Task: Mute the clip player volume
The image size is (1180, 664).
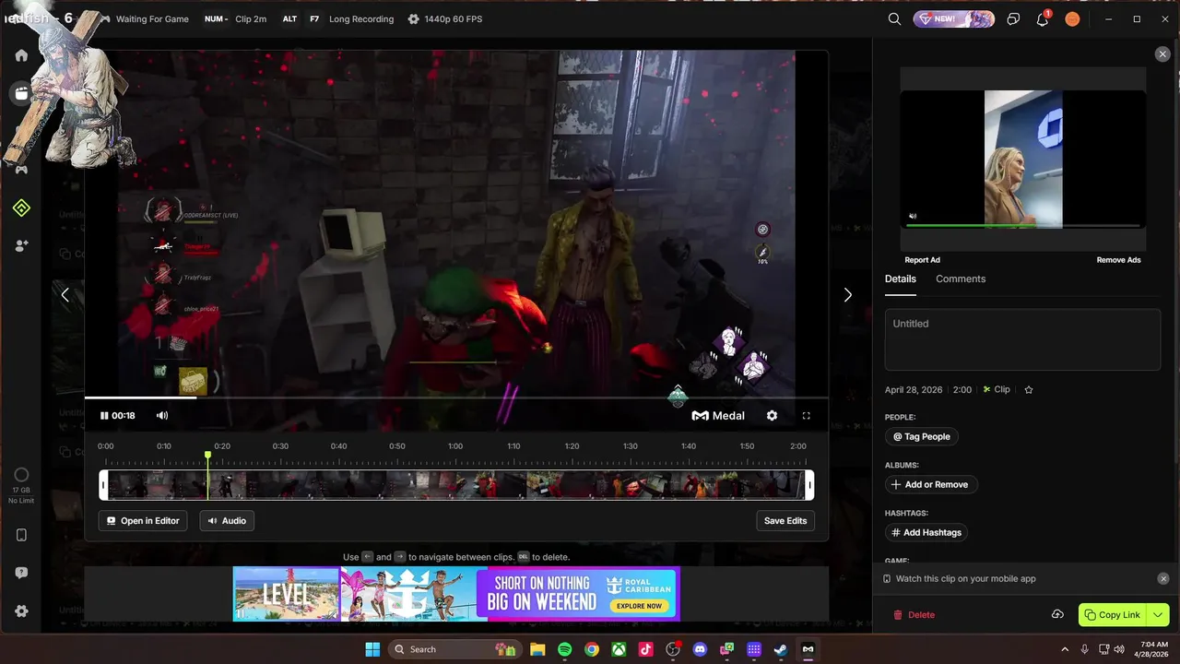Action: (162, 416)
